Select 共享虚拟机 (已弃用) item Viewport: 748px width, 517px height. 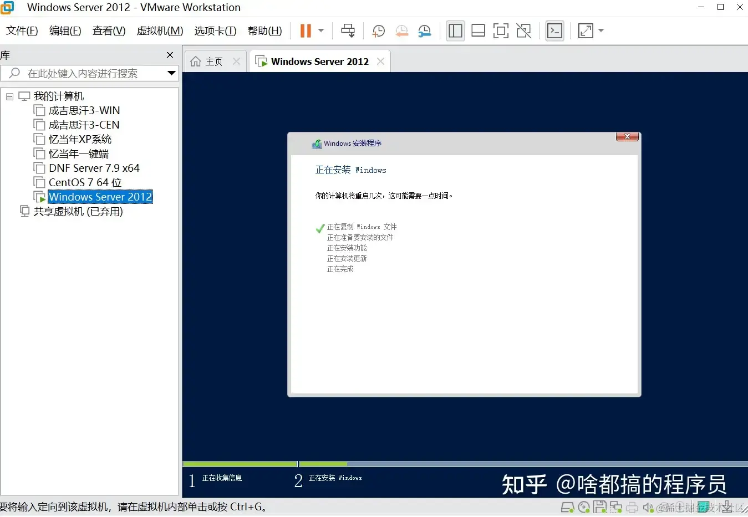click(78, 211)
